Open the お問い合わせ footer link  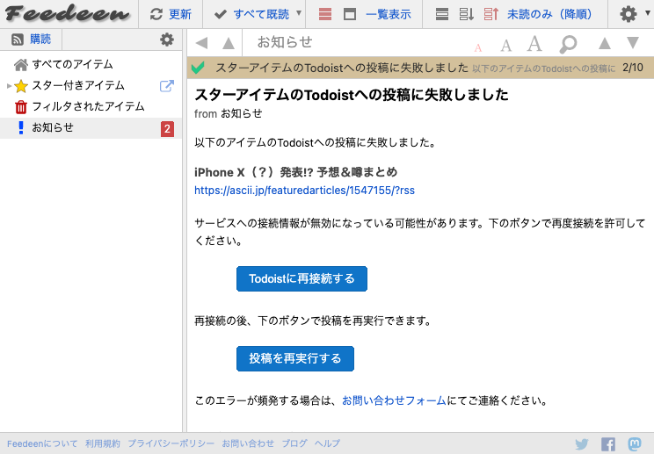coord(248,443)
